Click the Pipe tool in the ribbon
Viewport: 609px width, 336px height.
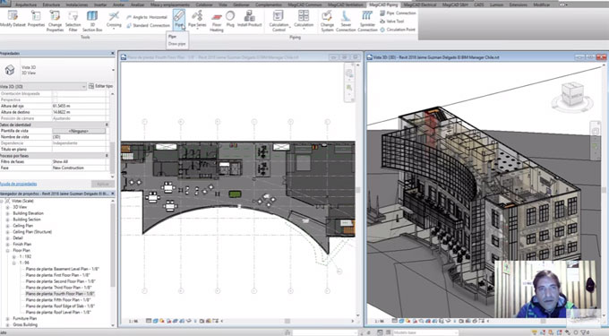tap(178, 19)
